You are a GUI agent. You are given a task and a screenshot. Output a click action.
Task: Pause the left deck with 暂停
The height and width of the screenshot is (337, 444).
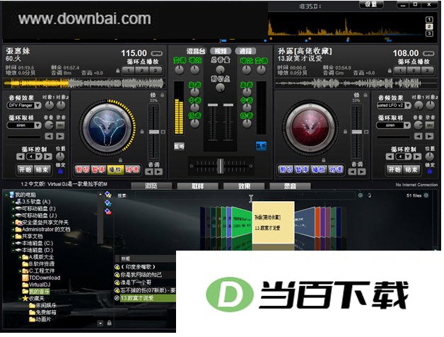(x=99, y=170)
